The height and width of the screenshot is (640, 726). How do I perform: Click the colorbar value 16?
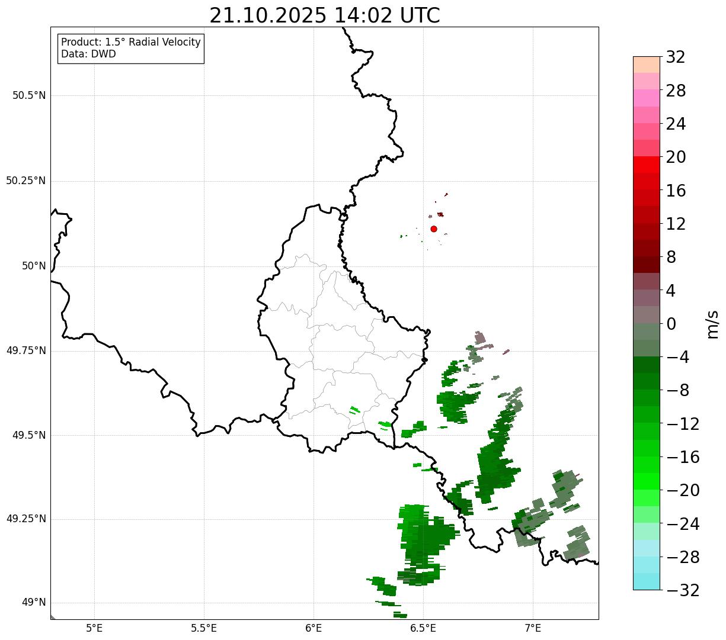[x=676, y=191]
